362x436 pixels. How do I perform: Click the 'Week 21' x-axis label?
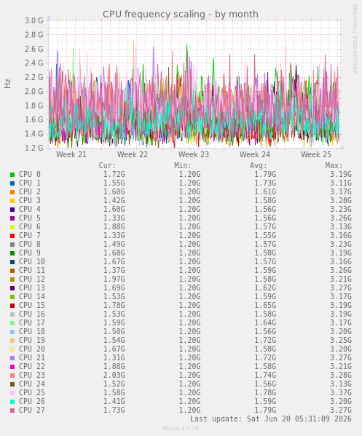coord(71,154)
